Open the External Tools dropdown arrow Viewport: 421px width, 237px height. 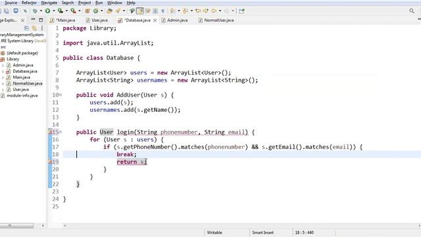tap(80, 11)
